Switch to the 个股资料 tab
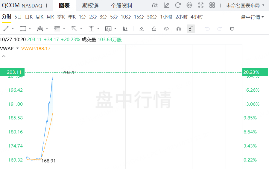269x169 pixels. coord(121,6)
